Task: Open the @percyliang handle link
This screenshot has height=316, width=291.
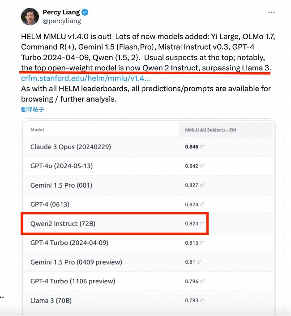Action: tap(62, 21)
